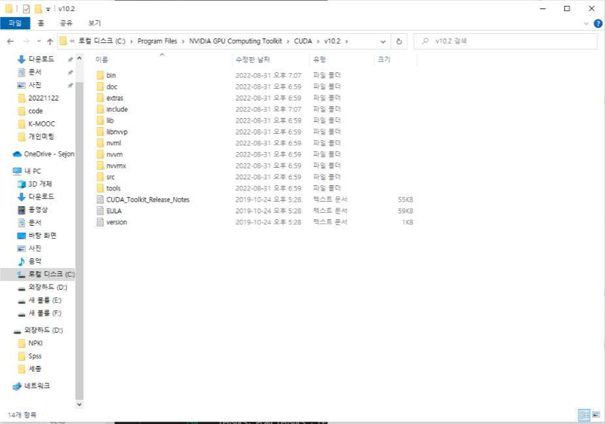Expand the ribbon with the chevron
605x424 pixels.
point(586,23)
